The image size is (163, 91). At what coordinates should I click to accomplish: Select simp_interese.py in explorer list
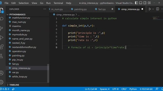coord(21,68)
